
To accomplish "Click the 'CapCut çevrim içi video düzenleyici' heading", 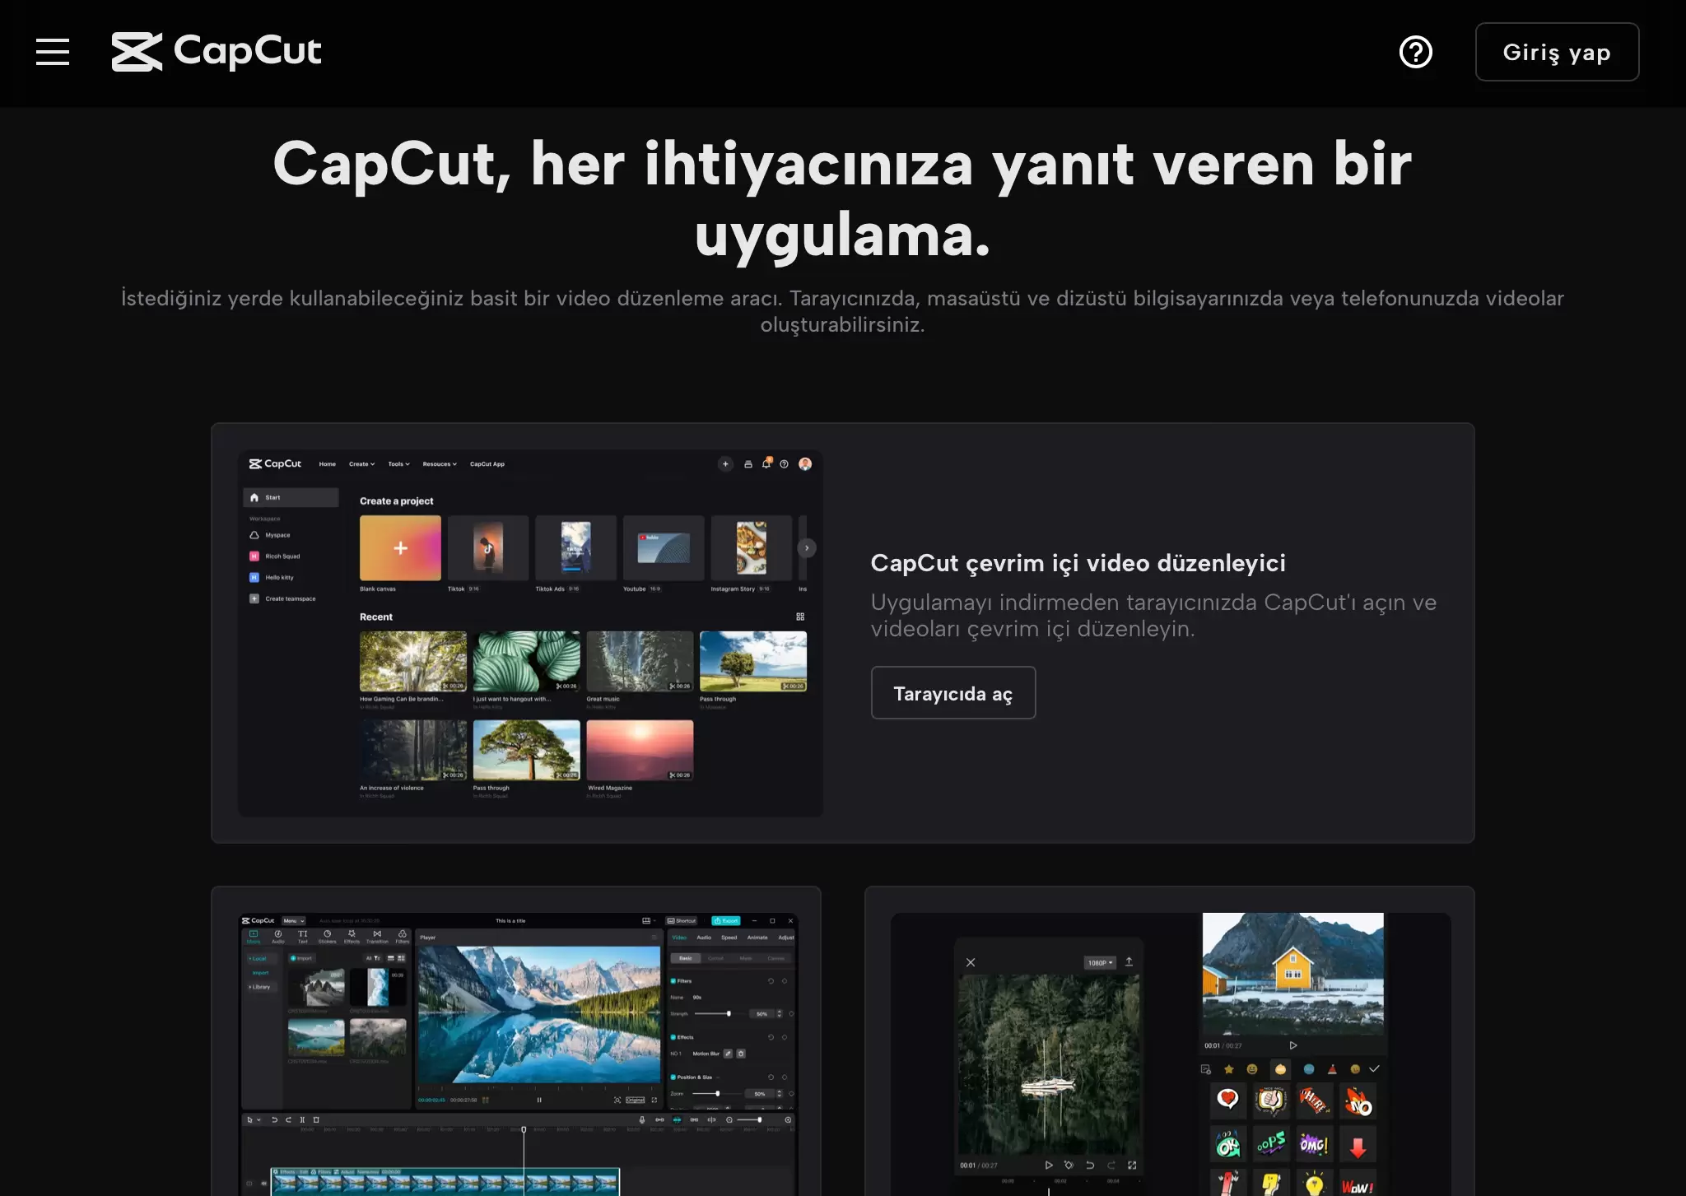I will tap(1078, 563).
